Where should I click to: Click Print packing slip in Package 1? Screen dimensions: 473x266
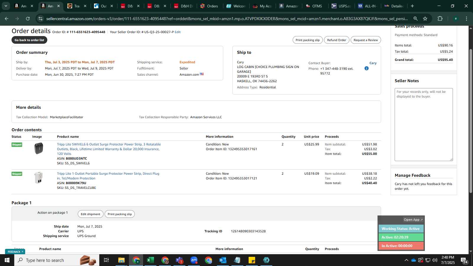tap(120, 214)
